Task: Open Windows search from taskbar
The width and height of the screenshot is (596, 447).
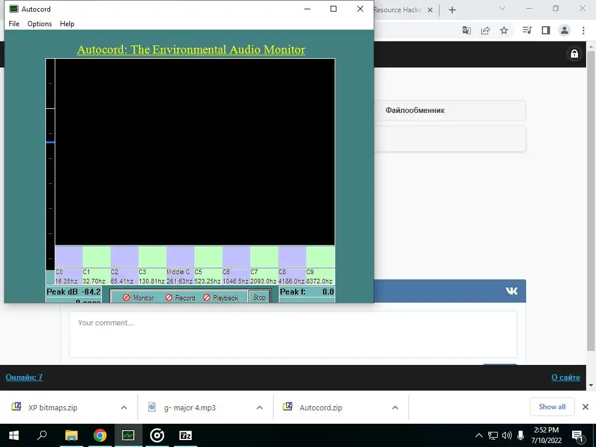Action: (42, 435)
